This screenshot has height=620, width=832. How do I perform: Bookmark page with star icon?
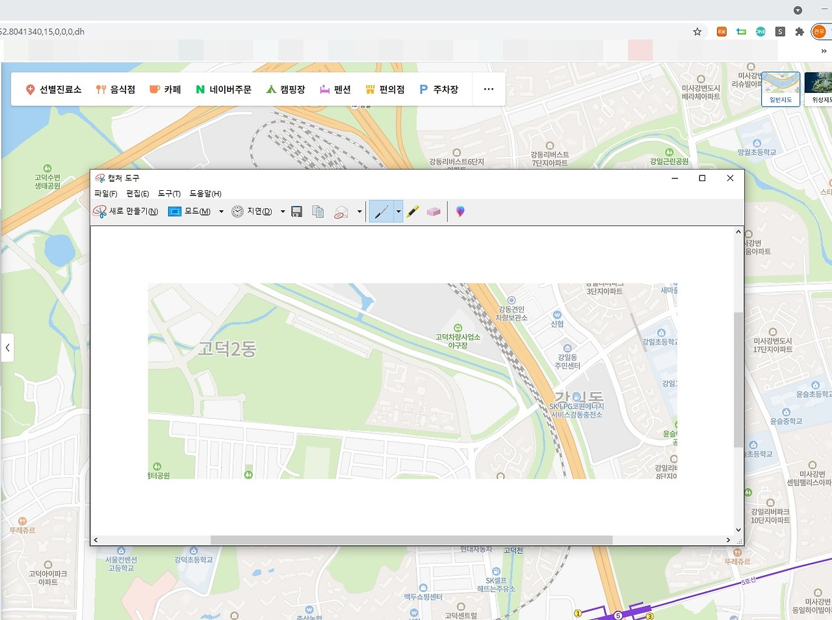coord(697,32)
